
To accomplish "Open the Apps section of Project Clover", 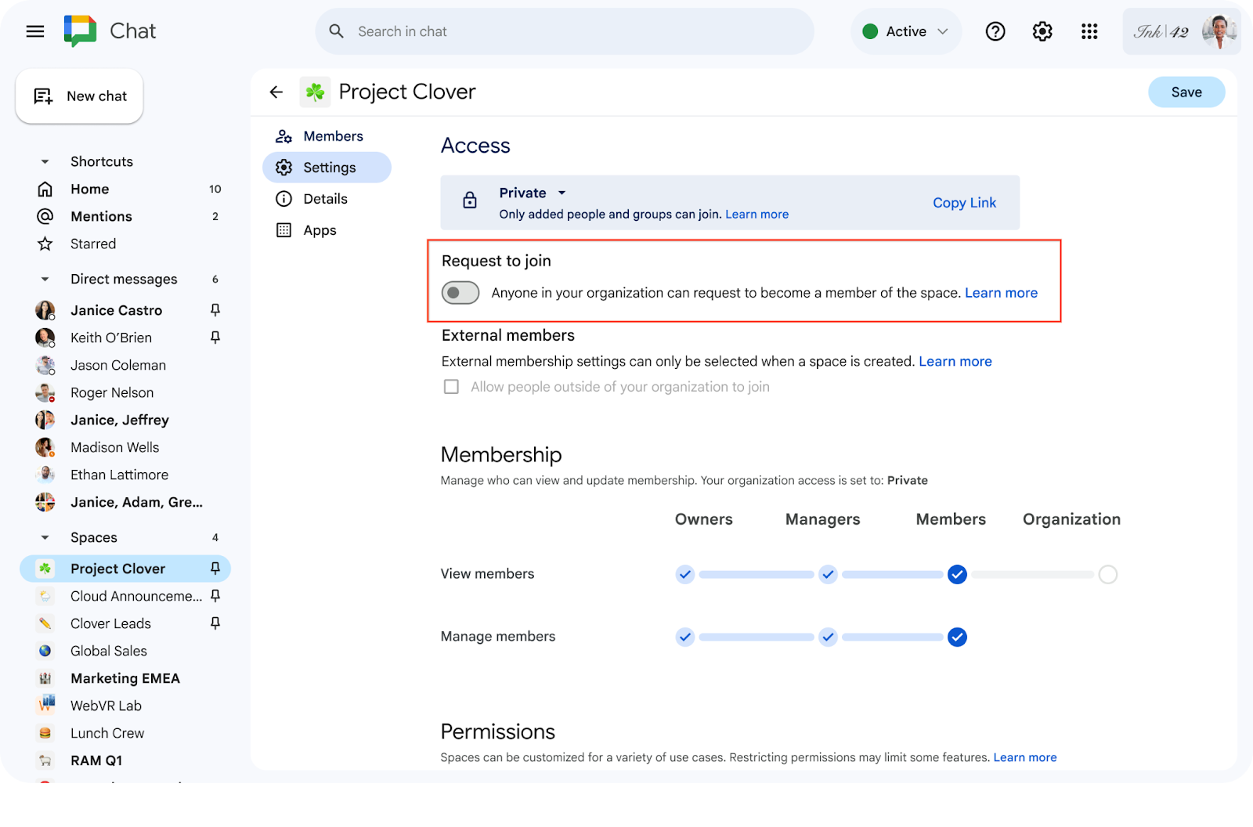I will point(320,229).
